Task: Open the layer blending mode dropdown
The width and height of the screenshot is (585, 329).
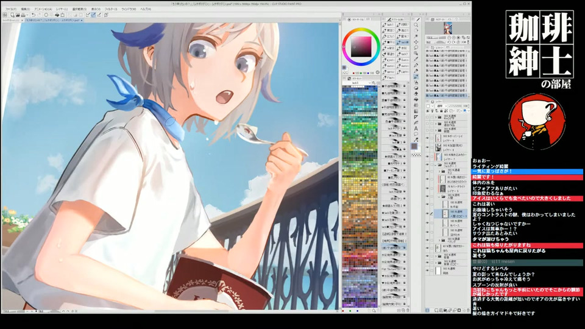Action: [x=442, y=105]
